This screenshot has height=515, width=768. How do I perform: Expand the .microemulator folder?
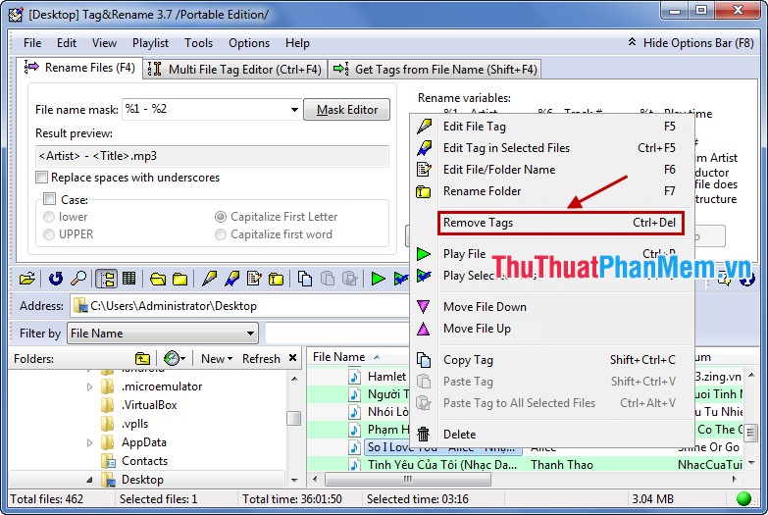tap(89, 386)
